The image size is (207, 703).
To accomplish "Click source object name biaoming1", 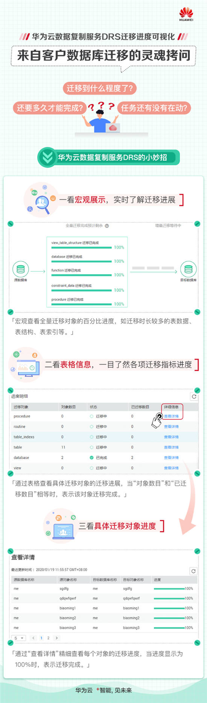I will pos(67,608).
